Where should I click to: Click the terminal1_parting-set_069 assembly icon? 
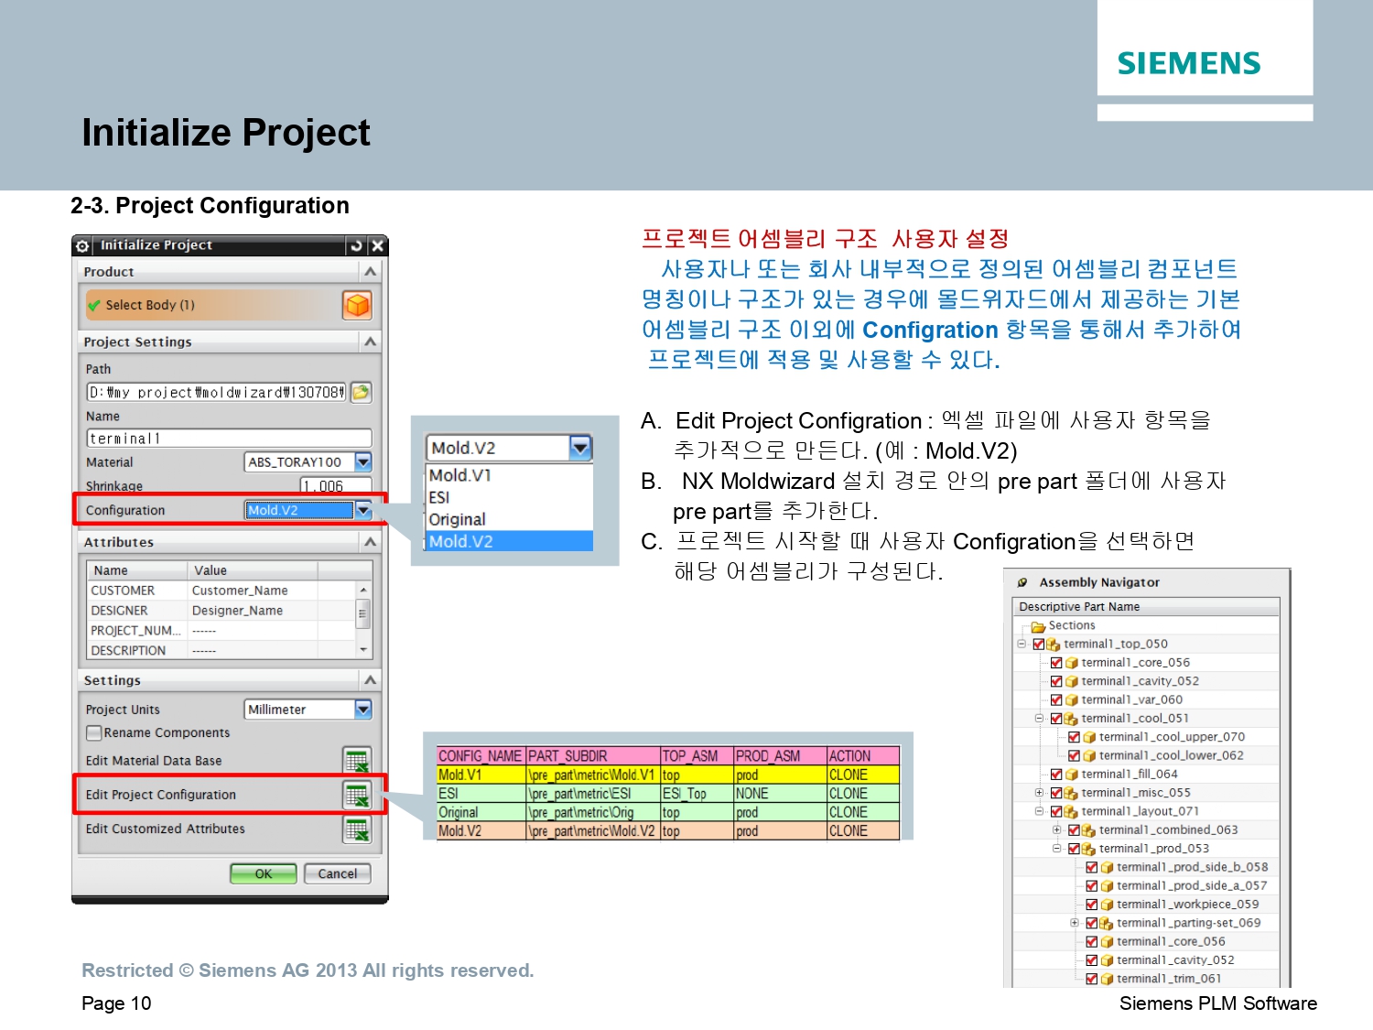pos(1107,923)
